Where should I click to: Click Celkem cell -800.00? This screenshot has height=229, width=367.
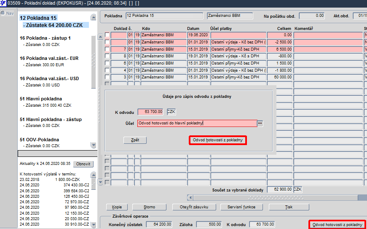[280, 56]
